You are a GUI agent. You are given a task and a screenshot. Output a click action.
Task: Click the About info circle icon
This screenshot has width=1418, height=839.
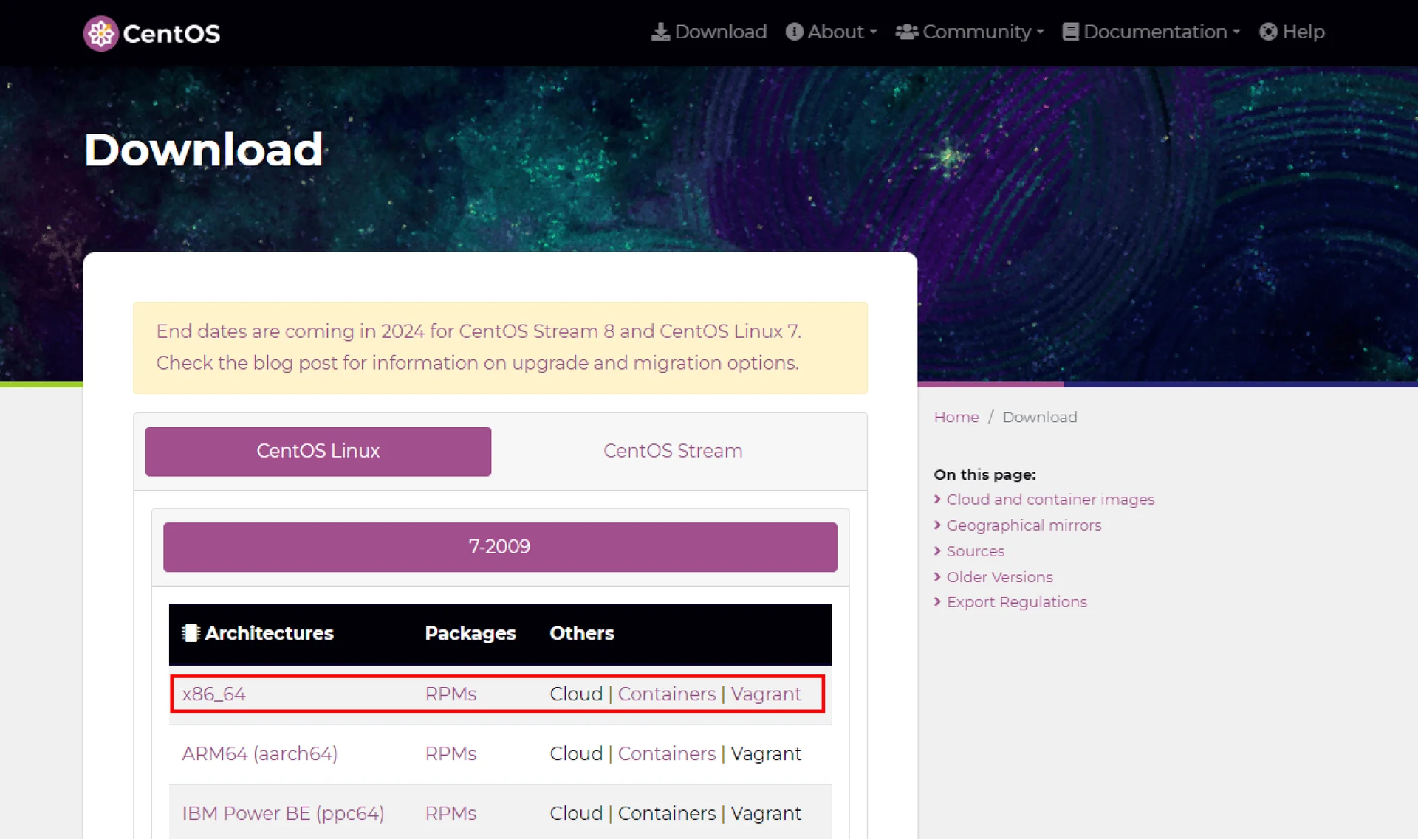794,32
